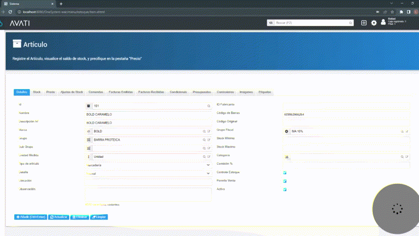Viewport: 419px width, 236px height.
Task: Click search icon in Grupo field
Action: [204, 140]
